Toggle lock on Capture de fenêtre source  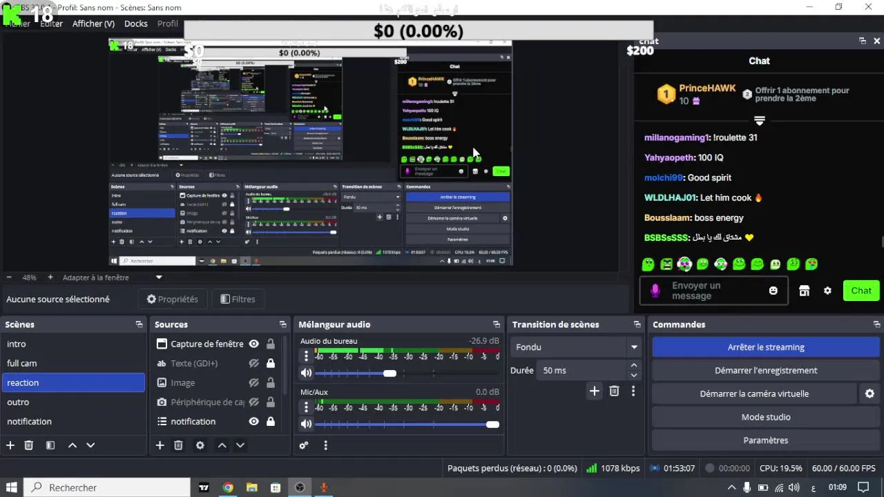click(271, 344)
